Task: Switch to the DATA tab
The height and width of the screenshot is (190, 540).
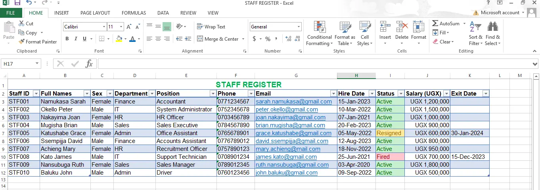Action: click(x=163, y=13)
